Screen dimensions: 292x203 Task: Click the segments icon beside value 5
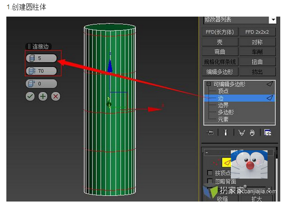pos(32,58)
